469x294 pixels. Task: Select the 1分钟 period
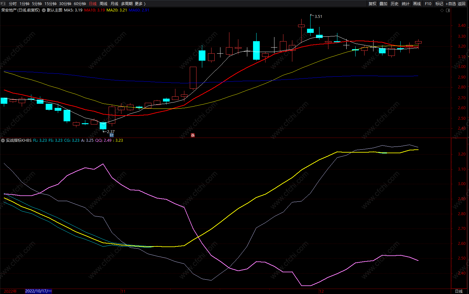pyautogui.click(x=24, y=4)
